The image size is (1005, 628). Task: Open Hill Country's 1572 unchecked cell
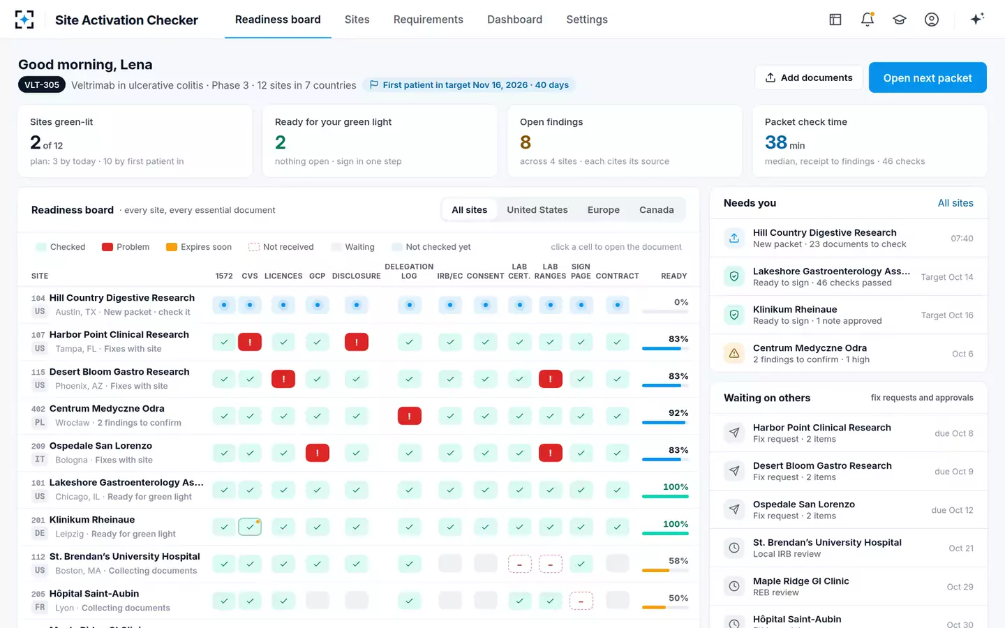pos(224,305)
